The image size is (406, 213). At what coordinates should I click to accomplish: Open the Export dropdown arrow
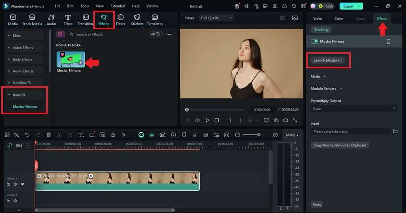[359, 6]
